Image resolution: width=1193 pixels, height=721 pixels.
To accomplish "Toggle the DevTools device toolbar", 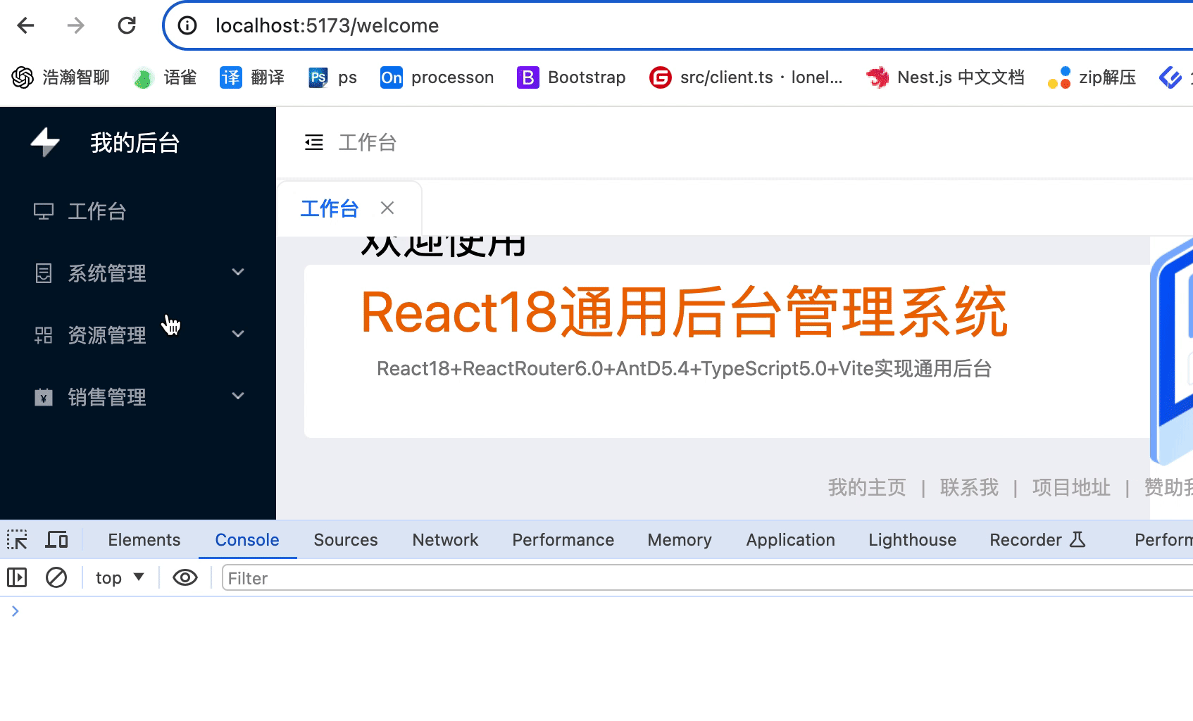I will (x=57, y=540).
